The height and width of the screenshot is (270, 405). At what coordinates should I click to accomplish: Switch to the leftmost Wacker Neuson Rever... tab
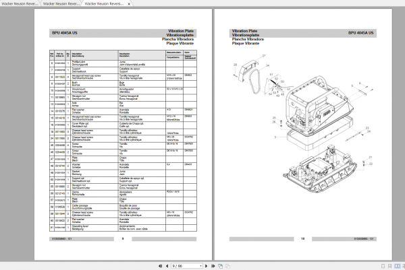coord(20,3)
